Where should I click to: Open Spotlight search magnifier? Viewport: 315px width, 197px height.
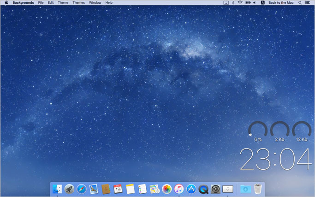click(x=300, y=3)
